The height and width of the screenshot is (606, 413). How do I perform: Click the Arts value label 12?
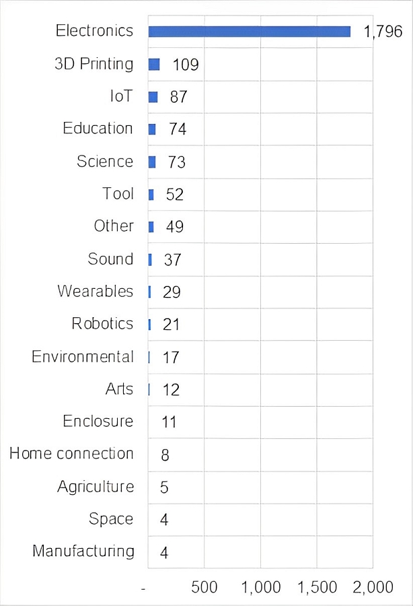coord(171,390)
